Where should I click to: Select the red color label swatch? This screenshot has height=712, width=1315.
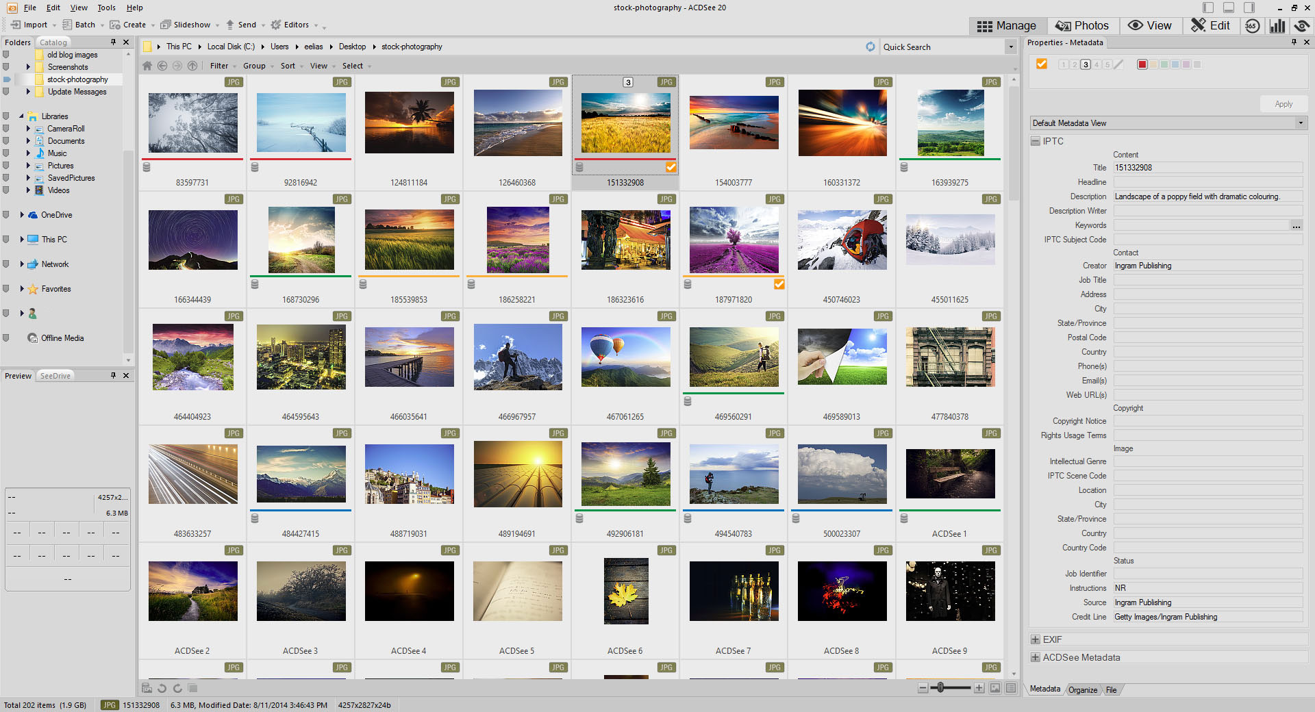tap(1142, 64)
